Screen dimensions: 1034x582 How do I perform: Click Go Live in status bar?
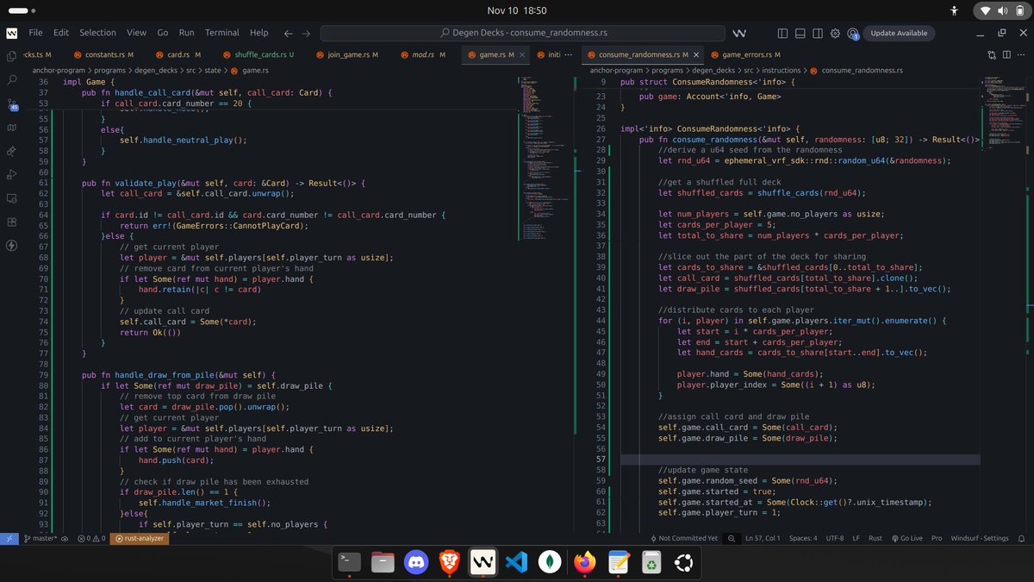pos(906,538)
